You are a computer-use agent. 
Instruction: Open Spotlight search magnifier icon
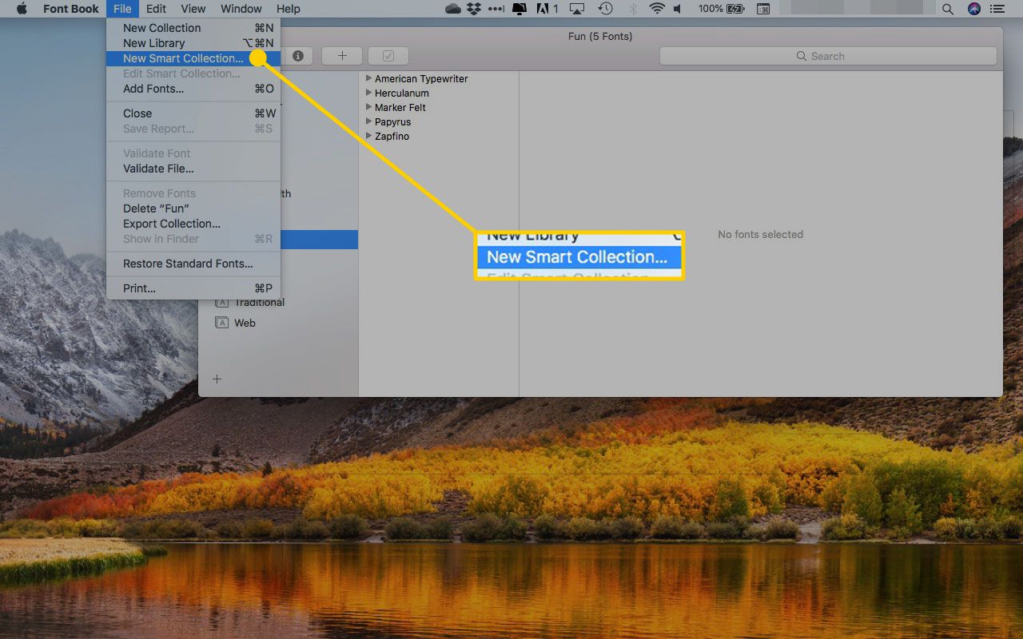[948, 9]
